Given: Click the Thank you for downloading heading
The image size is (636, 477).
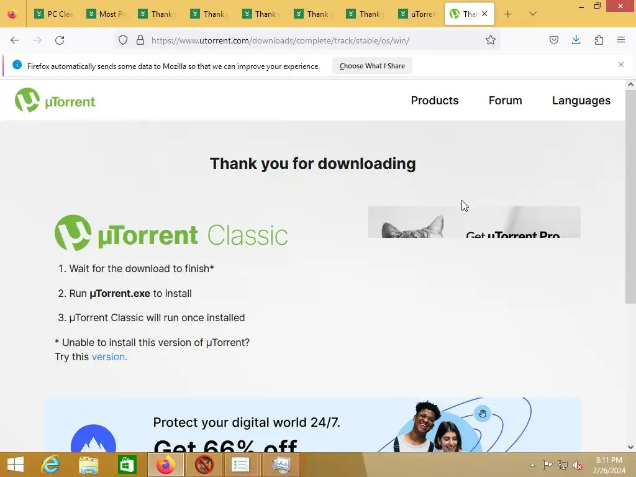Looking at the screenshot, I should [313, 164].
